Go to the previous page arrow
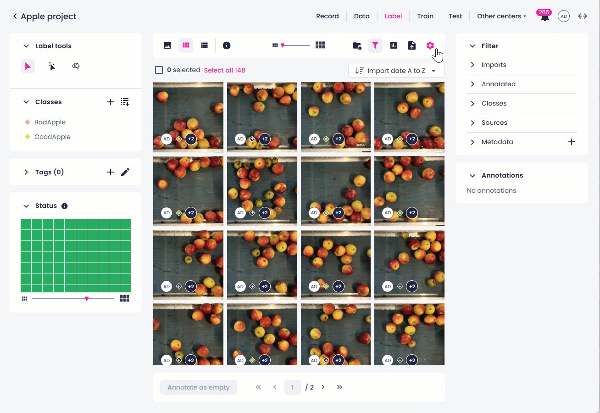This screenshot has width=600, height=413. [x=275, y=387]
